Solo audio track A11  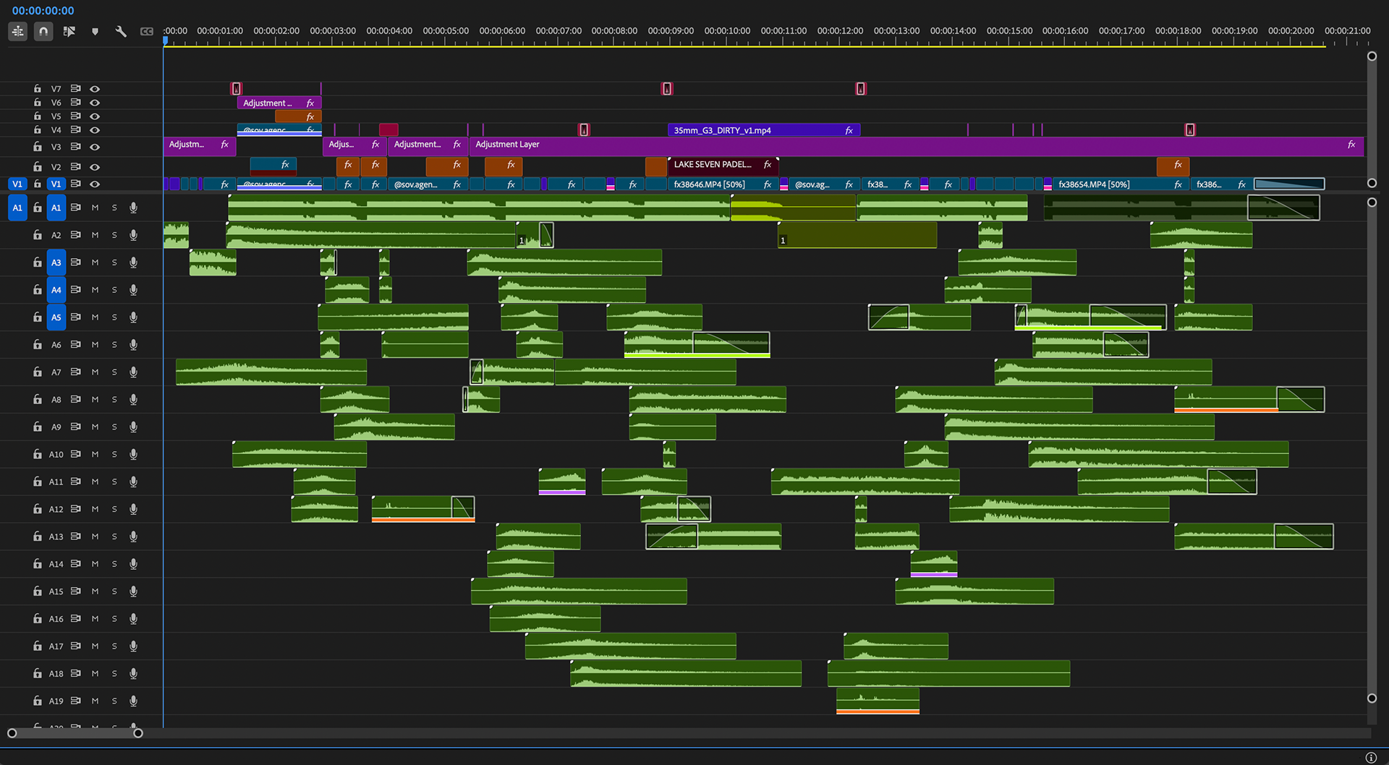(x=114, y=482)
